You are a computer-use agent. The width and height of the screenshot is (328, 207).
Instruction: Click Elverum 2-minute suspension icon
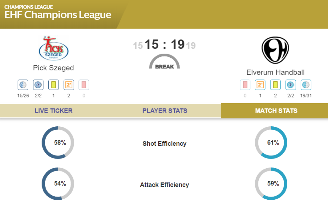[260, 85]
